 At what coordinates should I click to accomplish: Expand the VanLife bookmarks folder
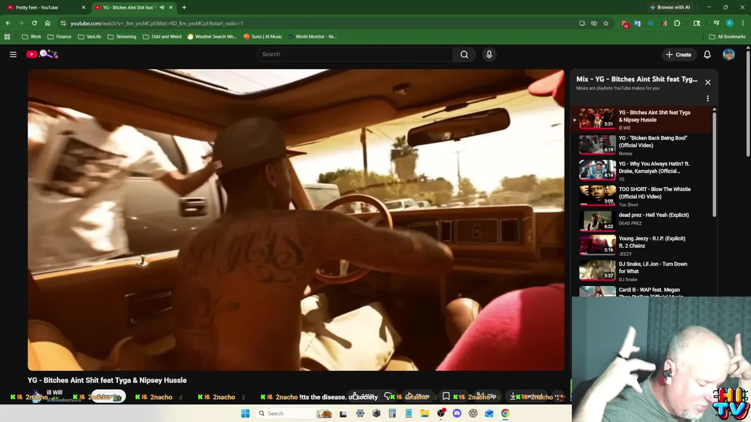point(89,36)
